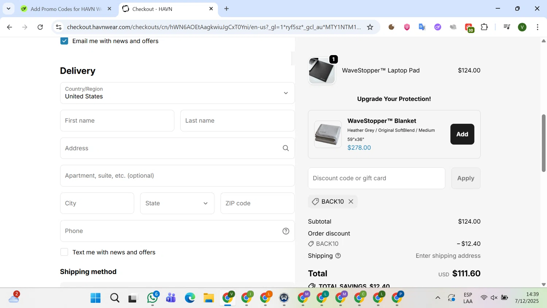Open the Bitwarden shield extension
Viewport: 547px width, 308px height.
pos(407,27)
